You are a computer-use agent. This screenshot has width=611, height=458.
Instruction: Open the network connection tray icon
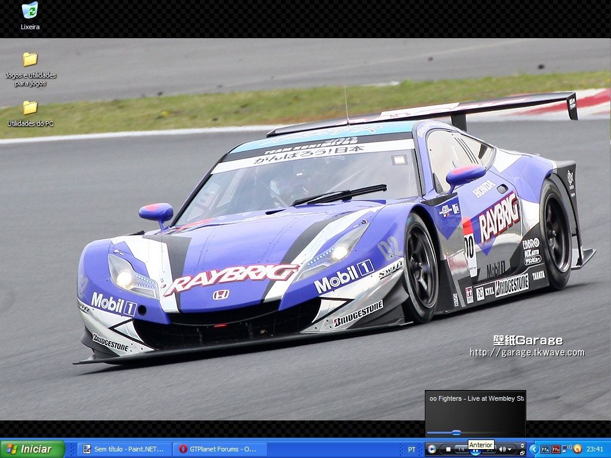pyautogui.click(x=566, y=448)
